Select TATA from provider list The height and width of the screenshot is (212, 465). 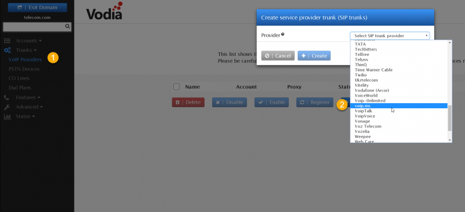coord(399,44)
